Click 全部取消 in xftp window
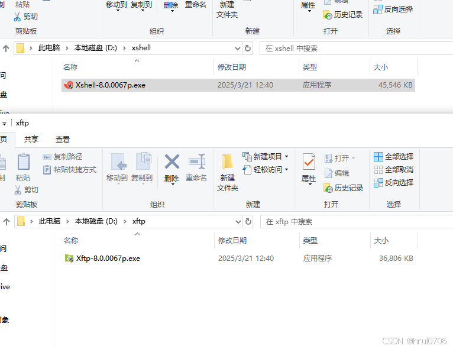The image size is (453, 349). click(393, 170)
